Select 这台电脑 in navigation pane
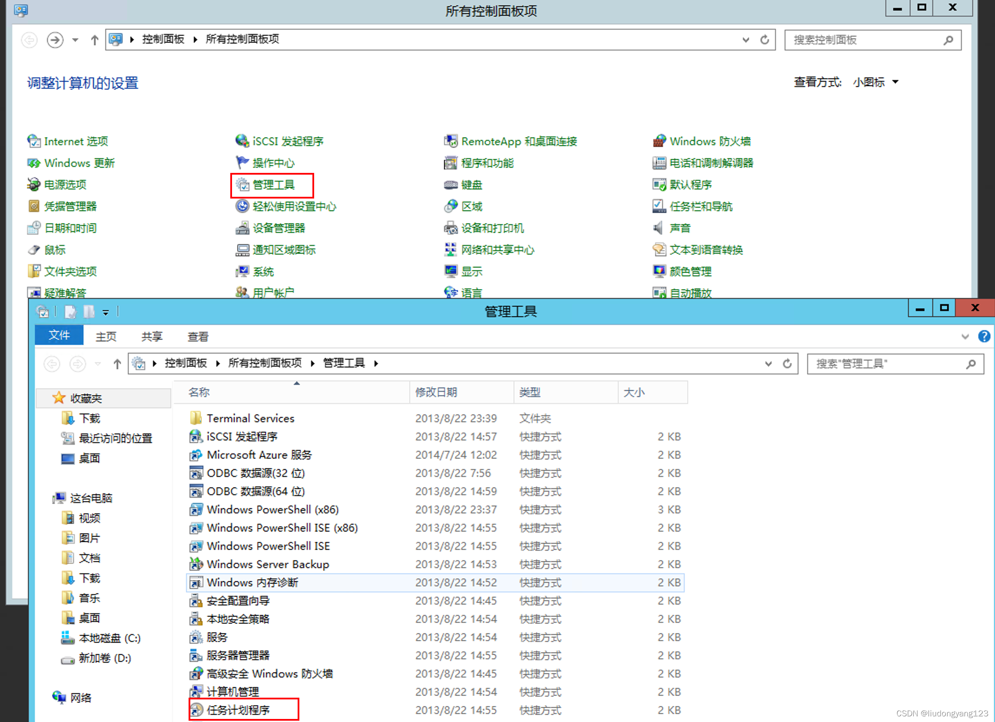Viewport: 995px width, 722px height. click(x=83, y=498)
